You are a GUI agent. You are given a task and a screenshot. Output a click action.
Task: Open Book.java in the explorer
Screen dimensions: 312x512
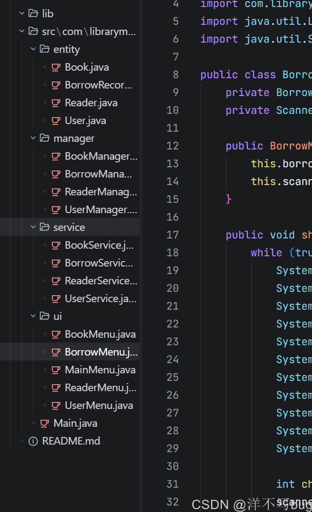coord(87,67)
